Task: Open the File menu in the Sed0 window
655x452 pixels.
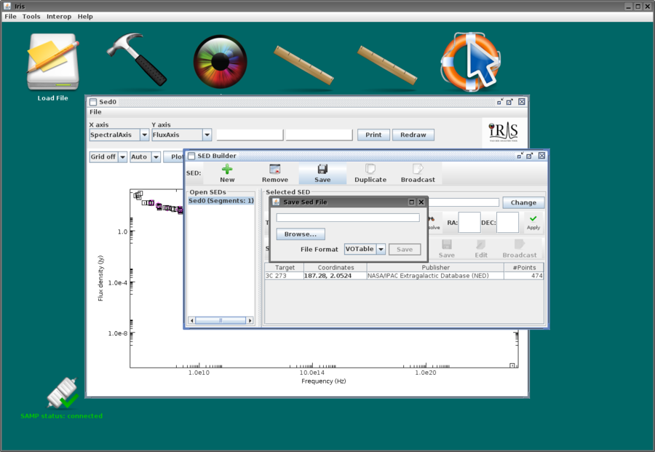Action: (x=95, y=112)
